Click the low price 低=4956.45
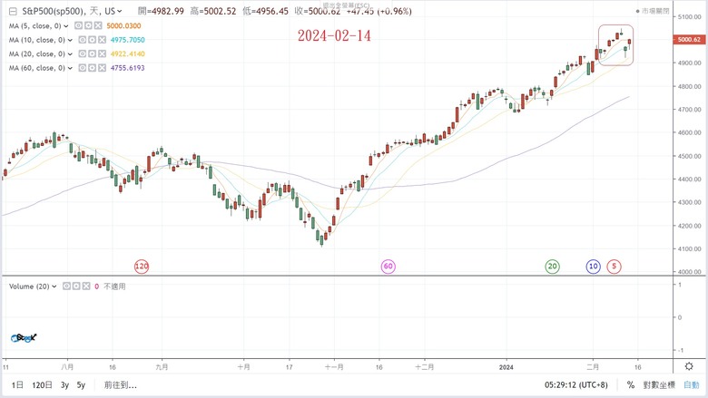Viewport: 708px width, 398px height. (265, 11)
